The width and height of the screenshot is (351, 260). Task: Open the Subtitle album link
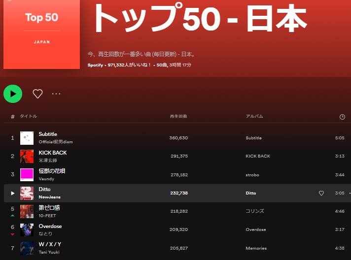(x=253, y=138)
